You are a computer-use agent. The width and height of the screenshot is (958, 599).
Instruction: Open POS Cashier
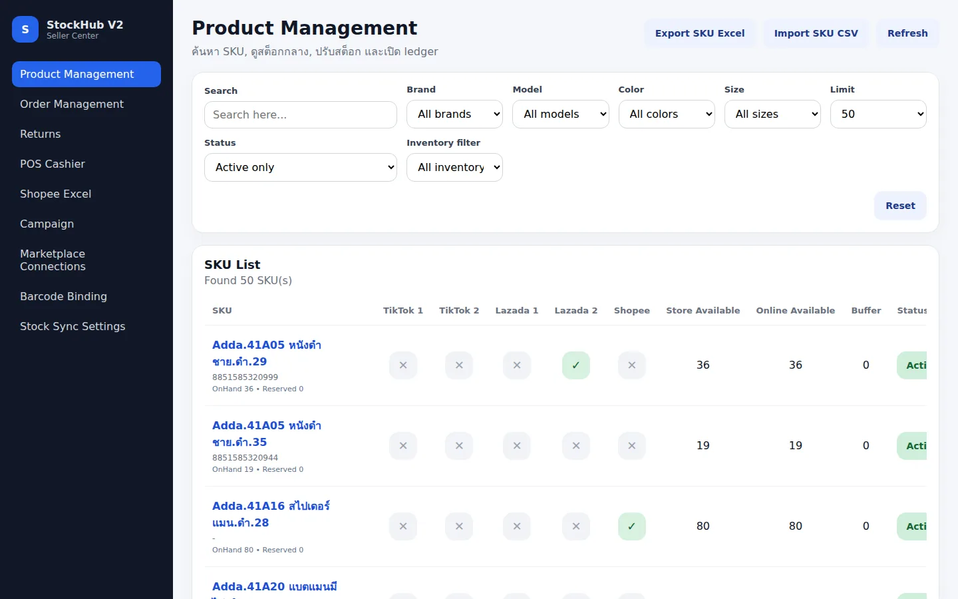point(86,164)
